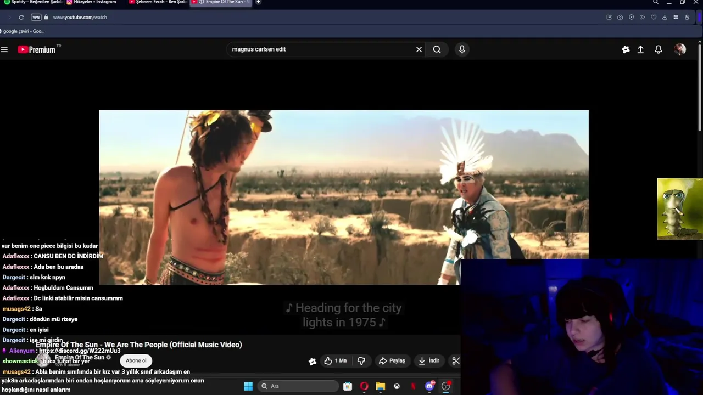Open the Opera easy setup icon
The height and width of the screenshot is (395, 703).
pos(676,17)
